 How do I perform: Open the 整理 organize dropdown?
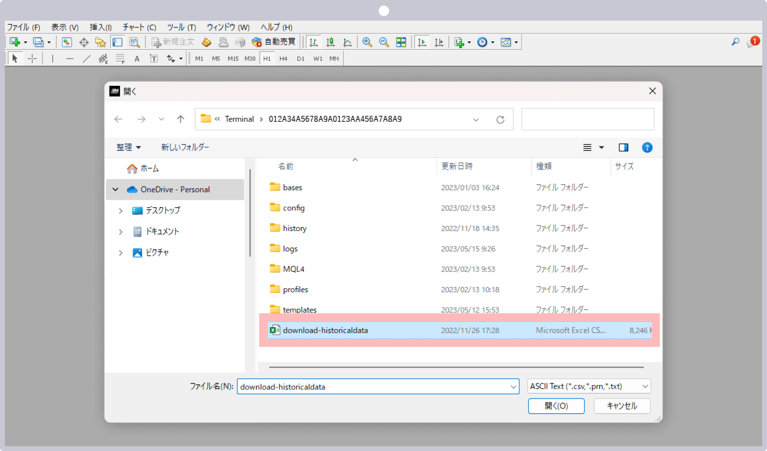pyautogui.click(x=128, y=147)
